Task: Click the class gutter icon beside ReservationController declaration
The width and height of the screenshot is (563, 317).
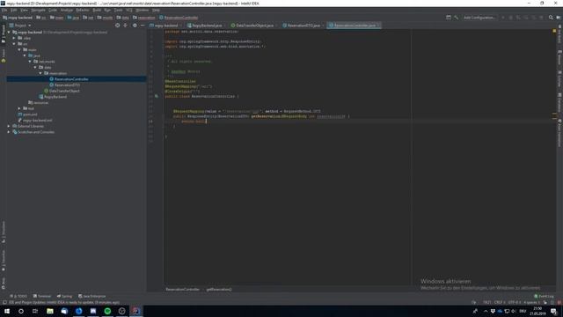Action: [157, 96]
